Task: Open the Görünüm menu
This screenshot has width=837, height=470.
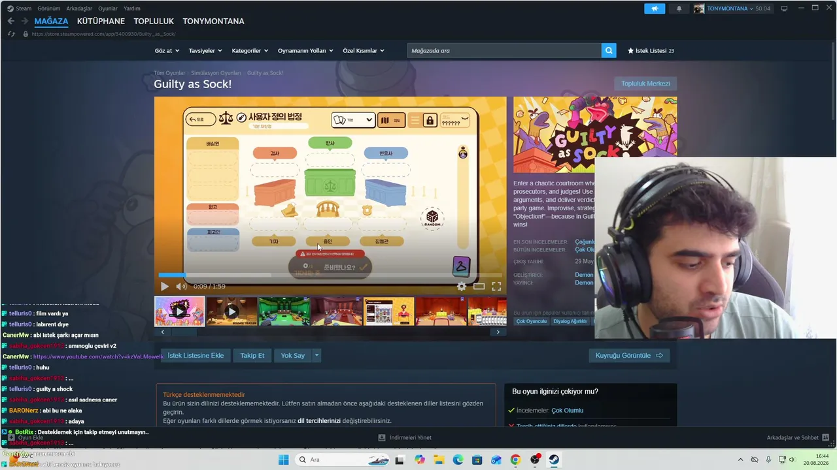Action: point(48,8)
